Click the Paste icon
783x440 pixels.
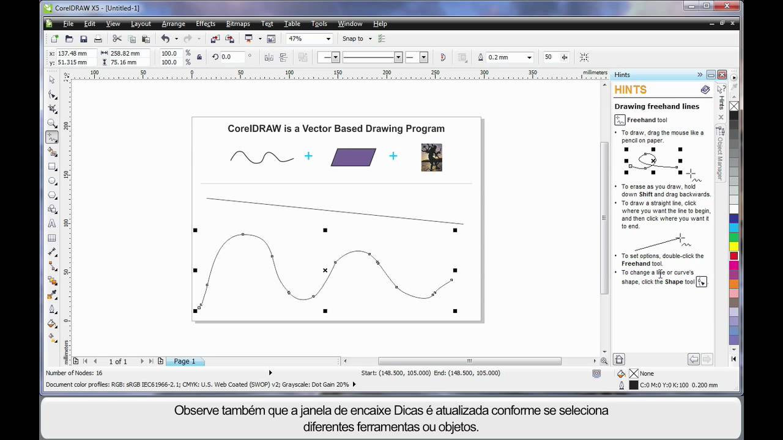146,38
